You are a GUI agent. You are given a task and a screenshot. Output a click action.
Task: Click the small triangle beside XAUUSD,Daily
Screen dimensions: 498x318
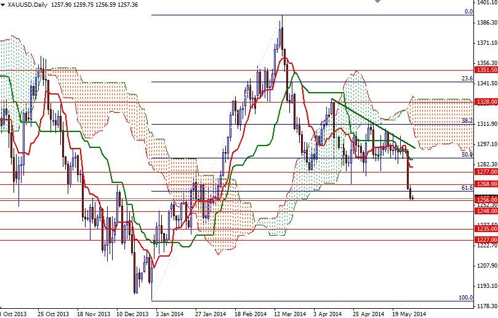(x=3, y=4)
